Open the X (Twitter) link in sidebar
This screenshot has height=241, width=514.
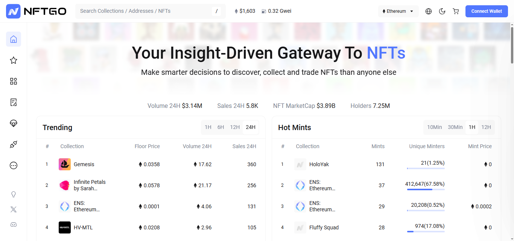coord(14,209)
